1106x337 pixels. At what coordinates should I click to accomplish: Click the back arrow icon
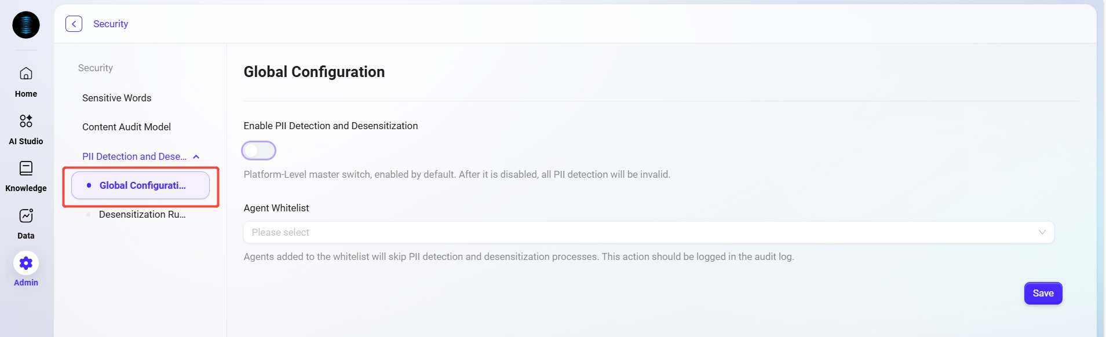tap(74, 24)
